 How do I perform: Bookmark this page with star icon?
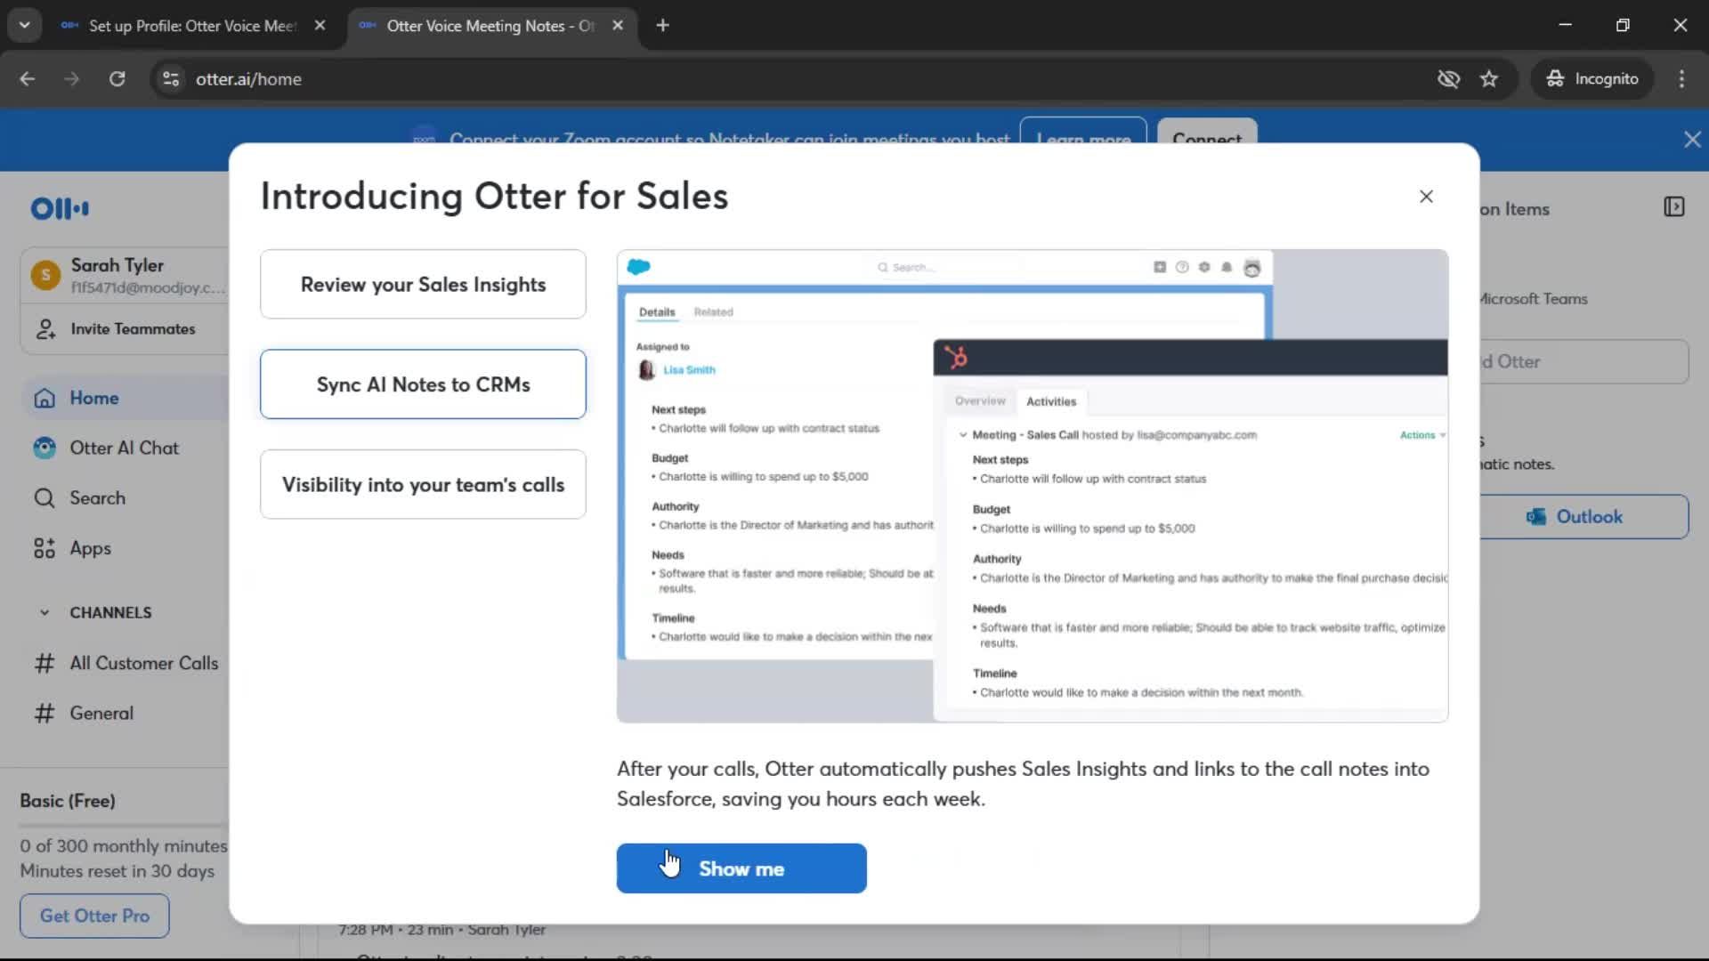pyautogui.click(x=1489, y=79)
